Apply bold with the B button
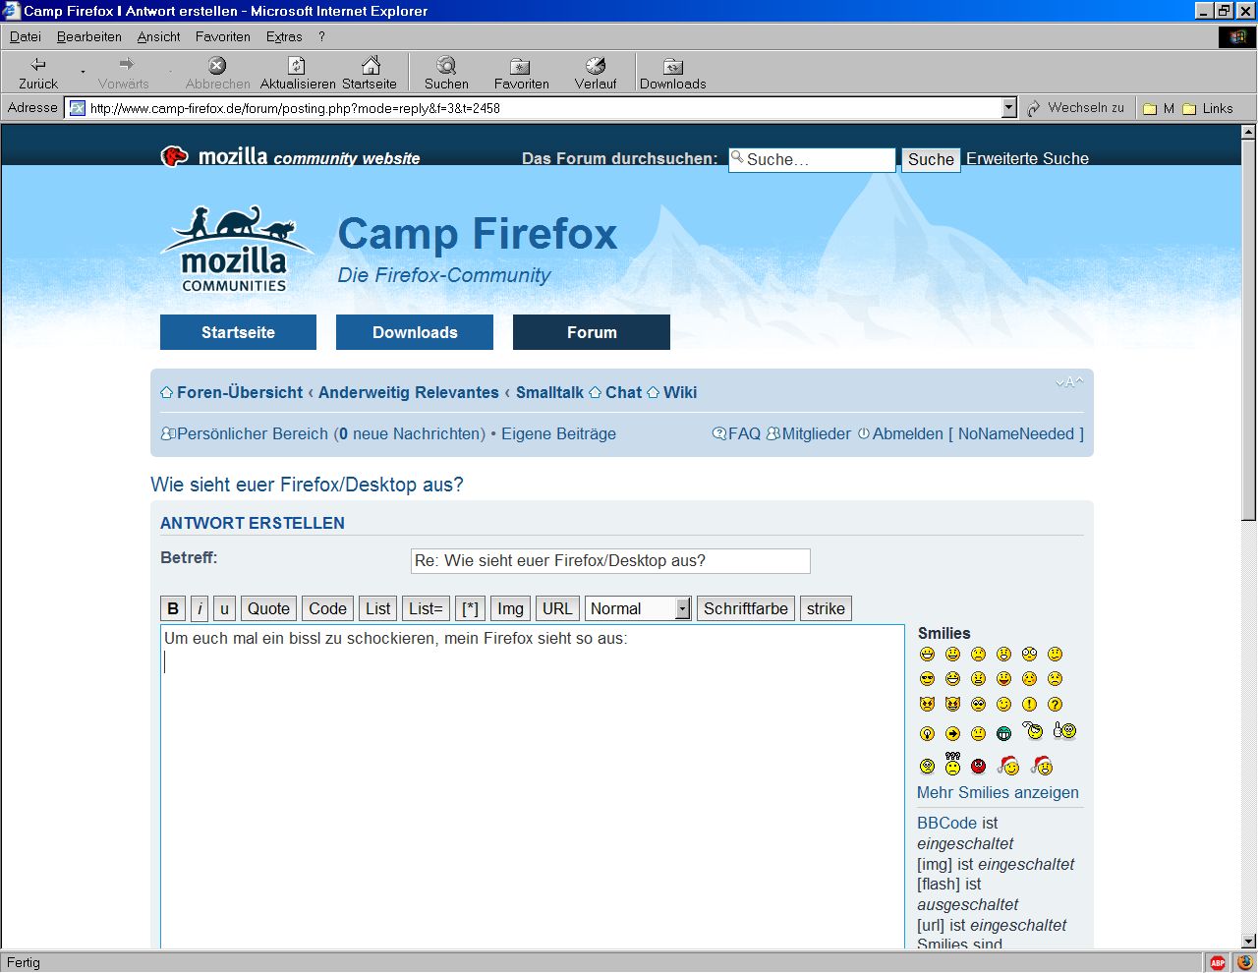1258x973 pixels. (173, 608)
